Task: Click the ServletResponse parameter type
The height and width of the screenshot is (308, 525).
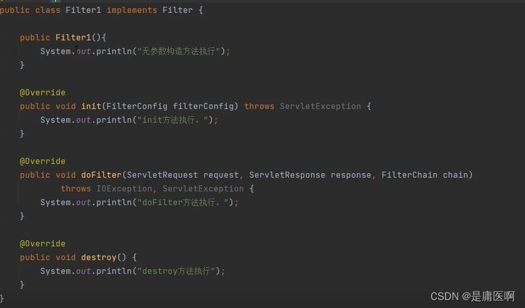Action: [x=287, y=175]
